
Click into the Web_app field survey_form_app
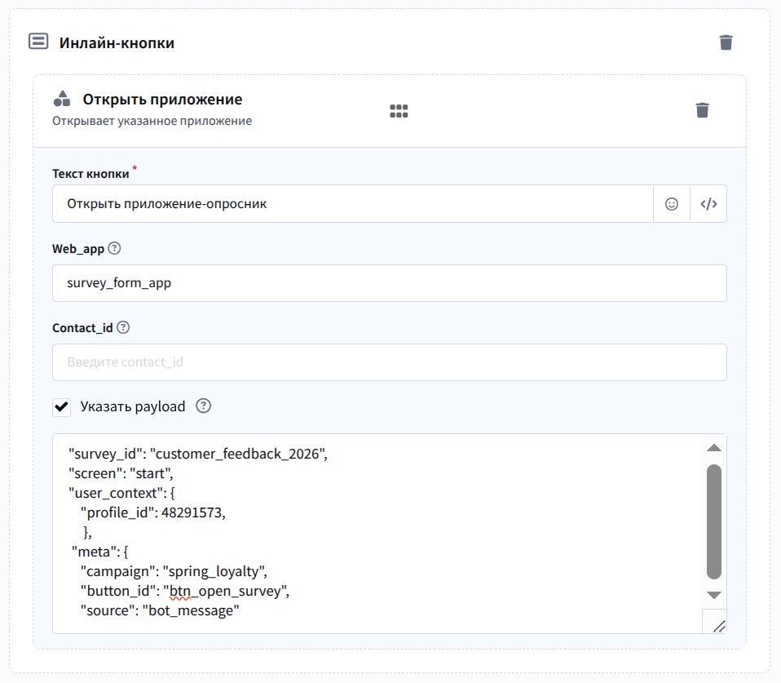(x=389, y=283)
